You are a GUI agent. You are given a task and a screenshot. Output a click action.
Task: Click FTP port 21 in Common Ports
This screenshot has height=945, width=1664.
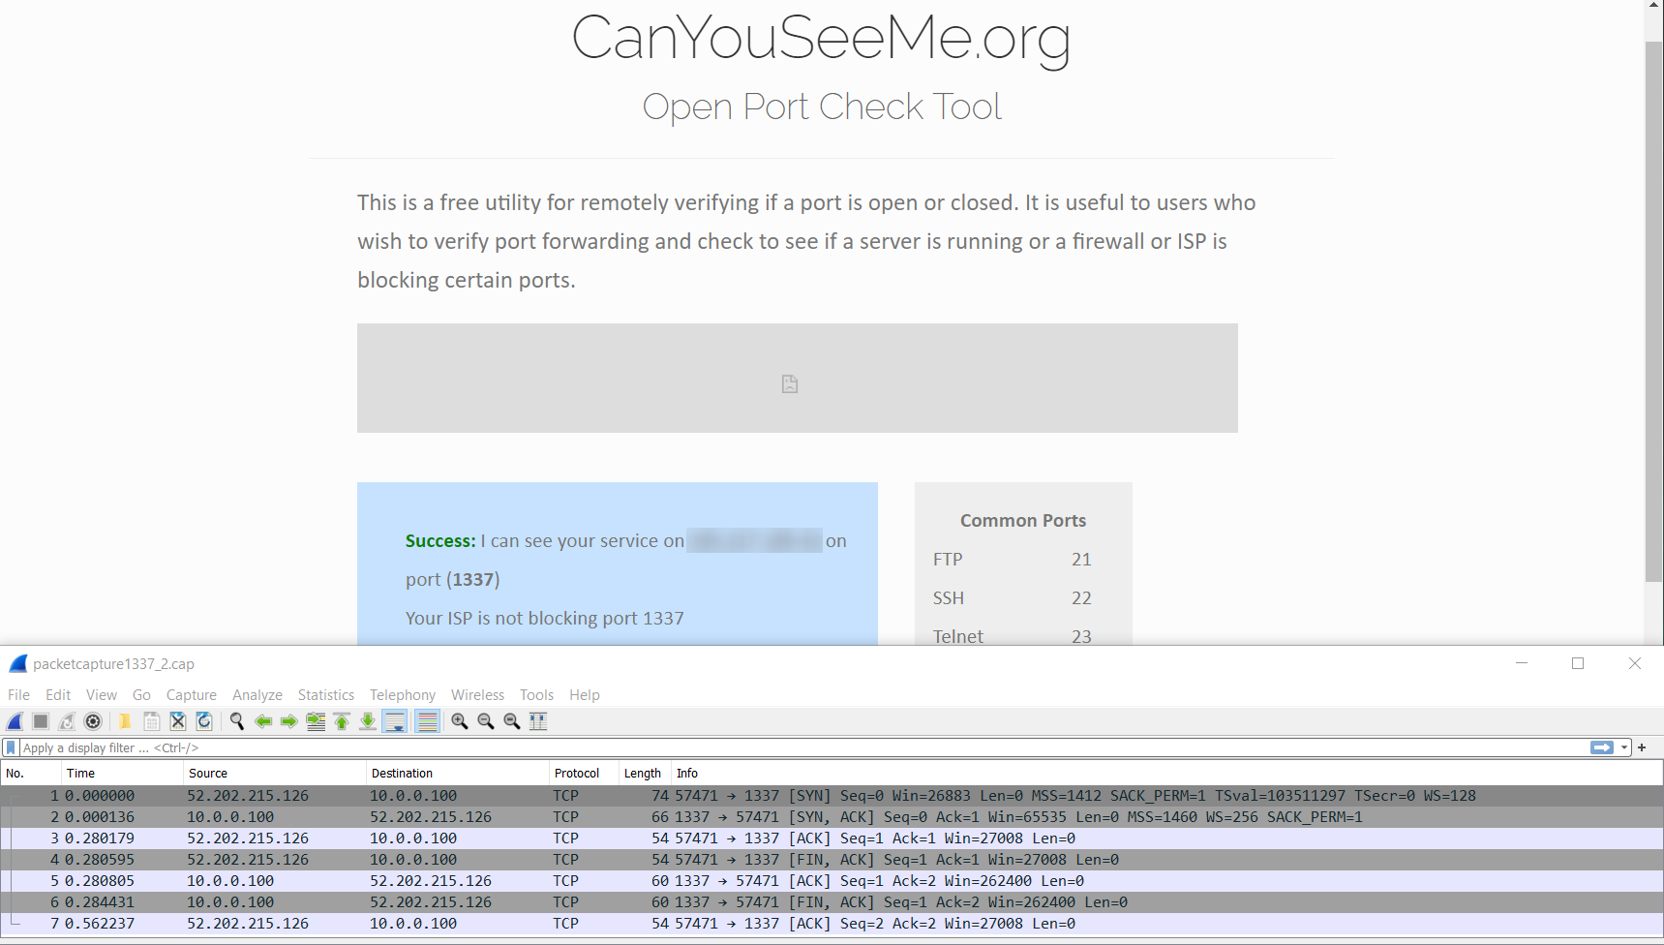tap(1013, 560)
